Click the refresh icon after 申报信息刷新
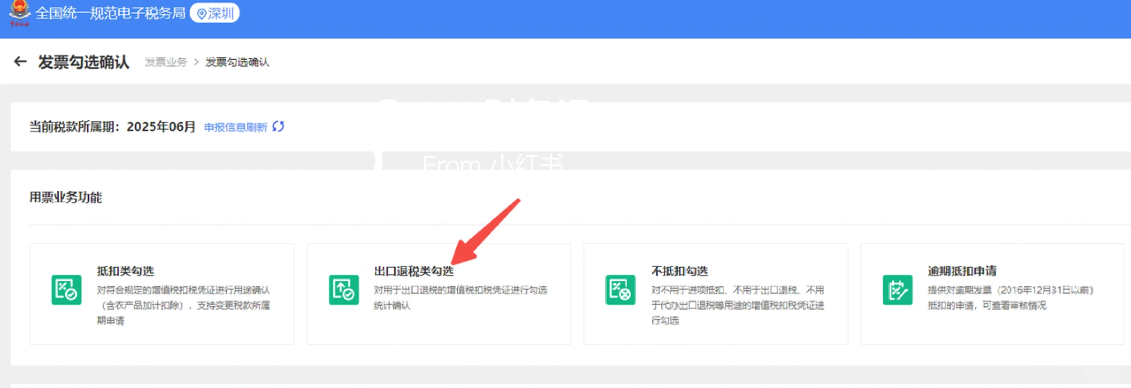This screenshot has height=388, width=1131. (279, 126)
